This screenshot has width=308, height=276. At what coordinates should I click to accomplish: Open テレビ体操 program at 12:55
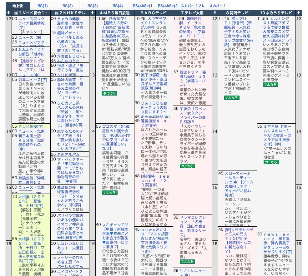tap(31, 126)
